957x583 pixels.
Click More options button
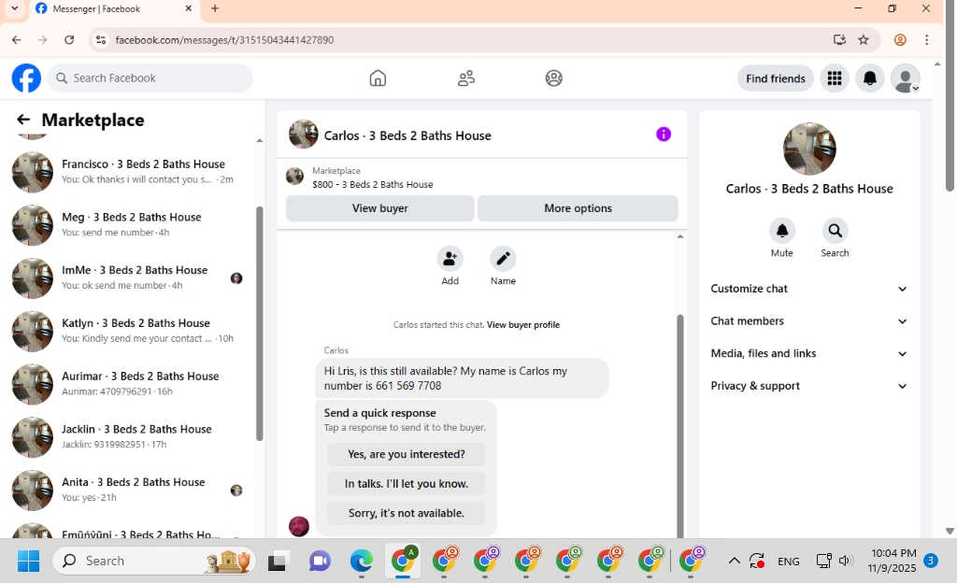pyautogui.click(x=578, y=208)
